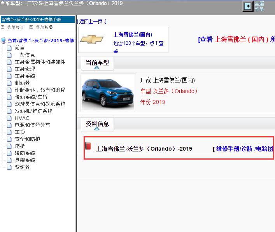Click the 菜单展开 expand-all icon
Viewport: 275px width, 232px height.
(x=3, y=27)
